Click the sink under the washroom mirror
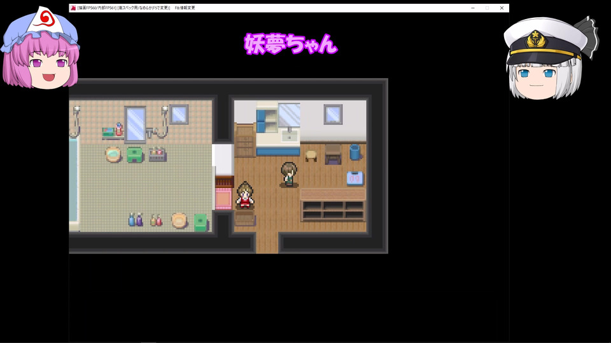The height and width of the screenshot is (343, 611). click(289, 135)
